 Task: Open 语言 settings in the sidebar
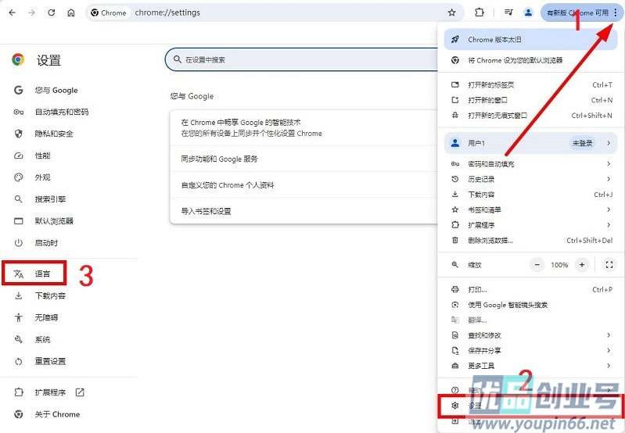tap(42, 274)
